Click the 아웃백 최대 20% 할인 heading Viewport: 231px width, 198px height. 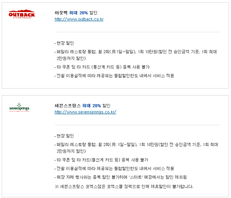[76, 13]
